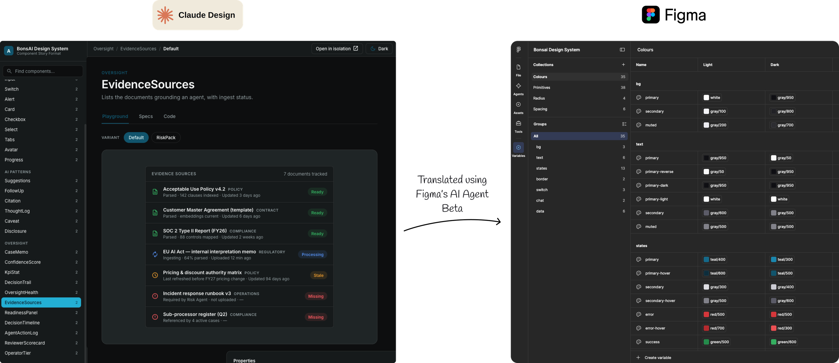This screenshot has width=839, height=363.
Task: Click Create variable button
Action: (x=654, y=357)
